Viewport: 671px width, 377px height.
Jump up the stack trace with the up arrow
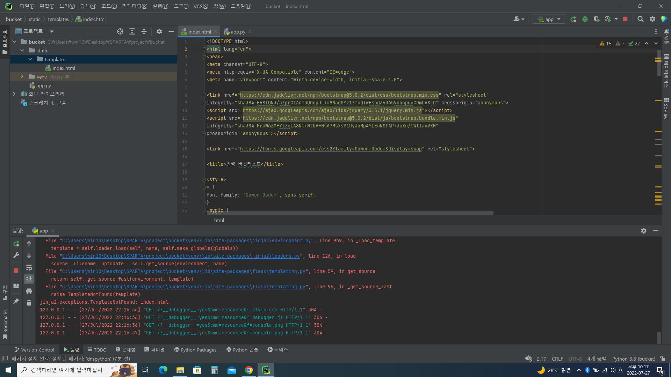click(x=29, y=244)
